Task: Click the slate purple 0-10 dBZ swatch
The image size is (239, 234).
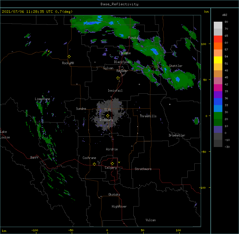Action: tap(218, 130)
